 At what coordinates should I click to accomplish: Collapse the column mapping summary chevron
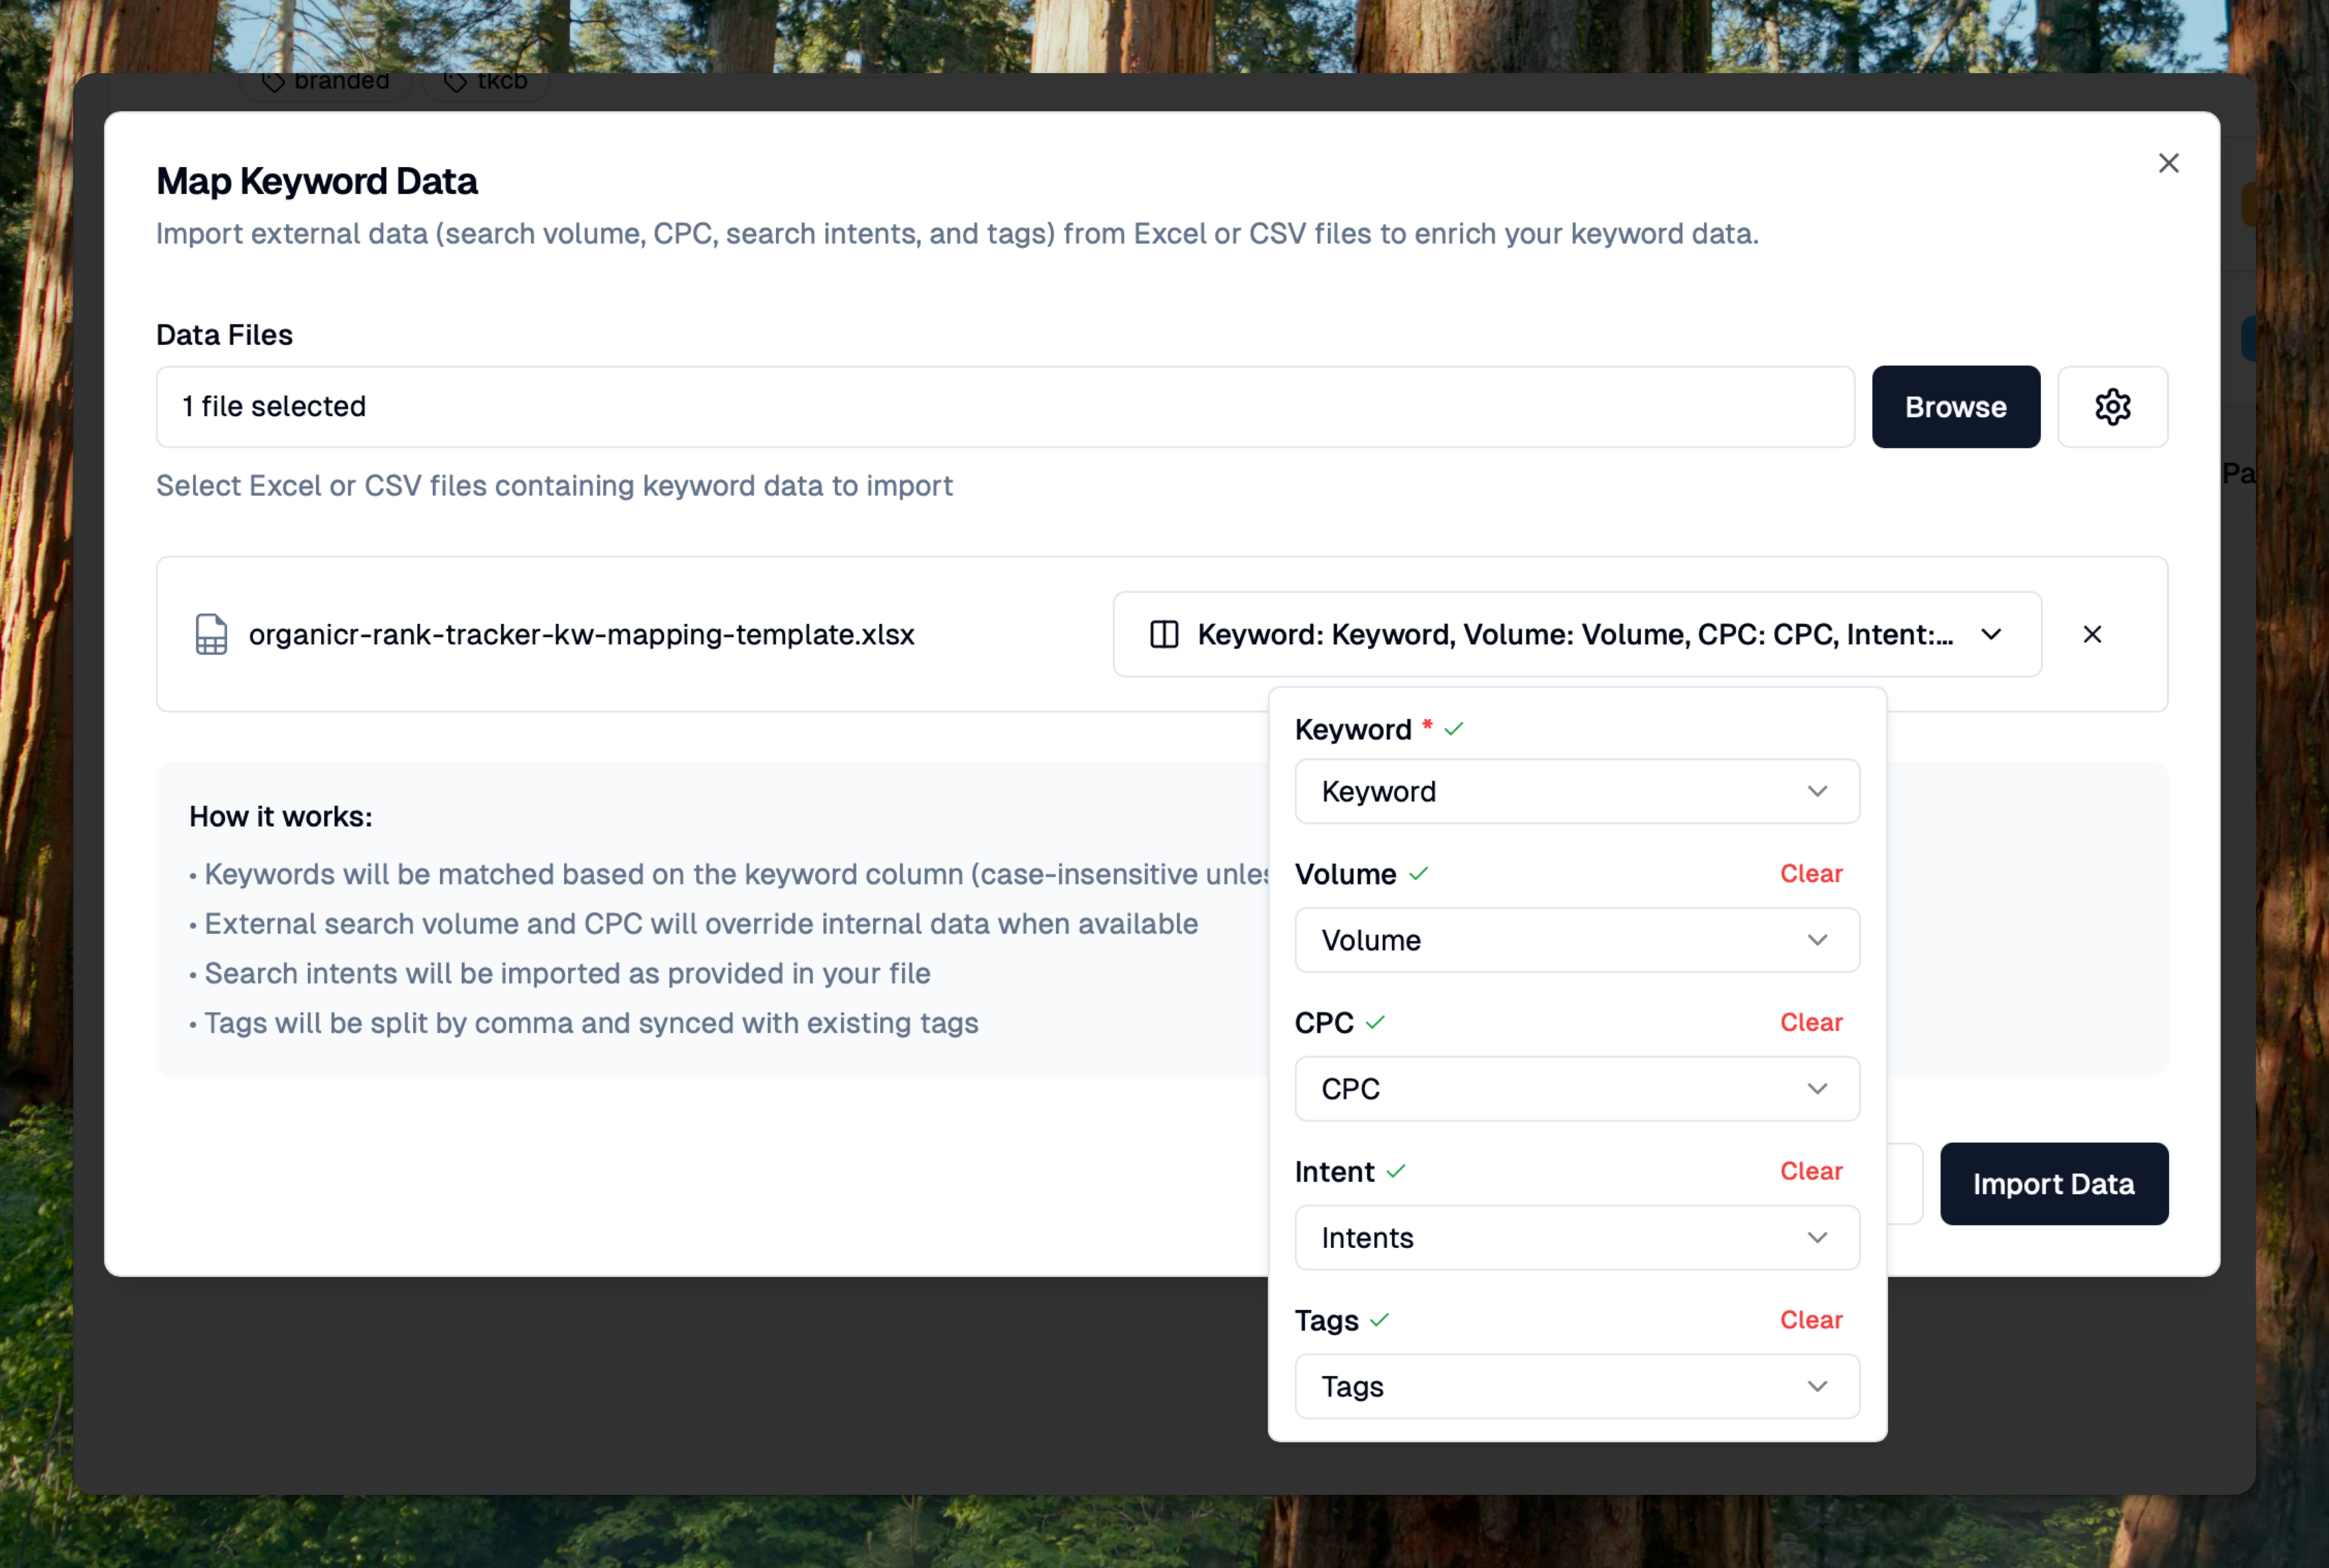click(1991, 634)
